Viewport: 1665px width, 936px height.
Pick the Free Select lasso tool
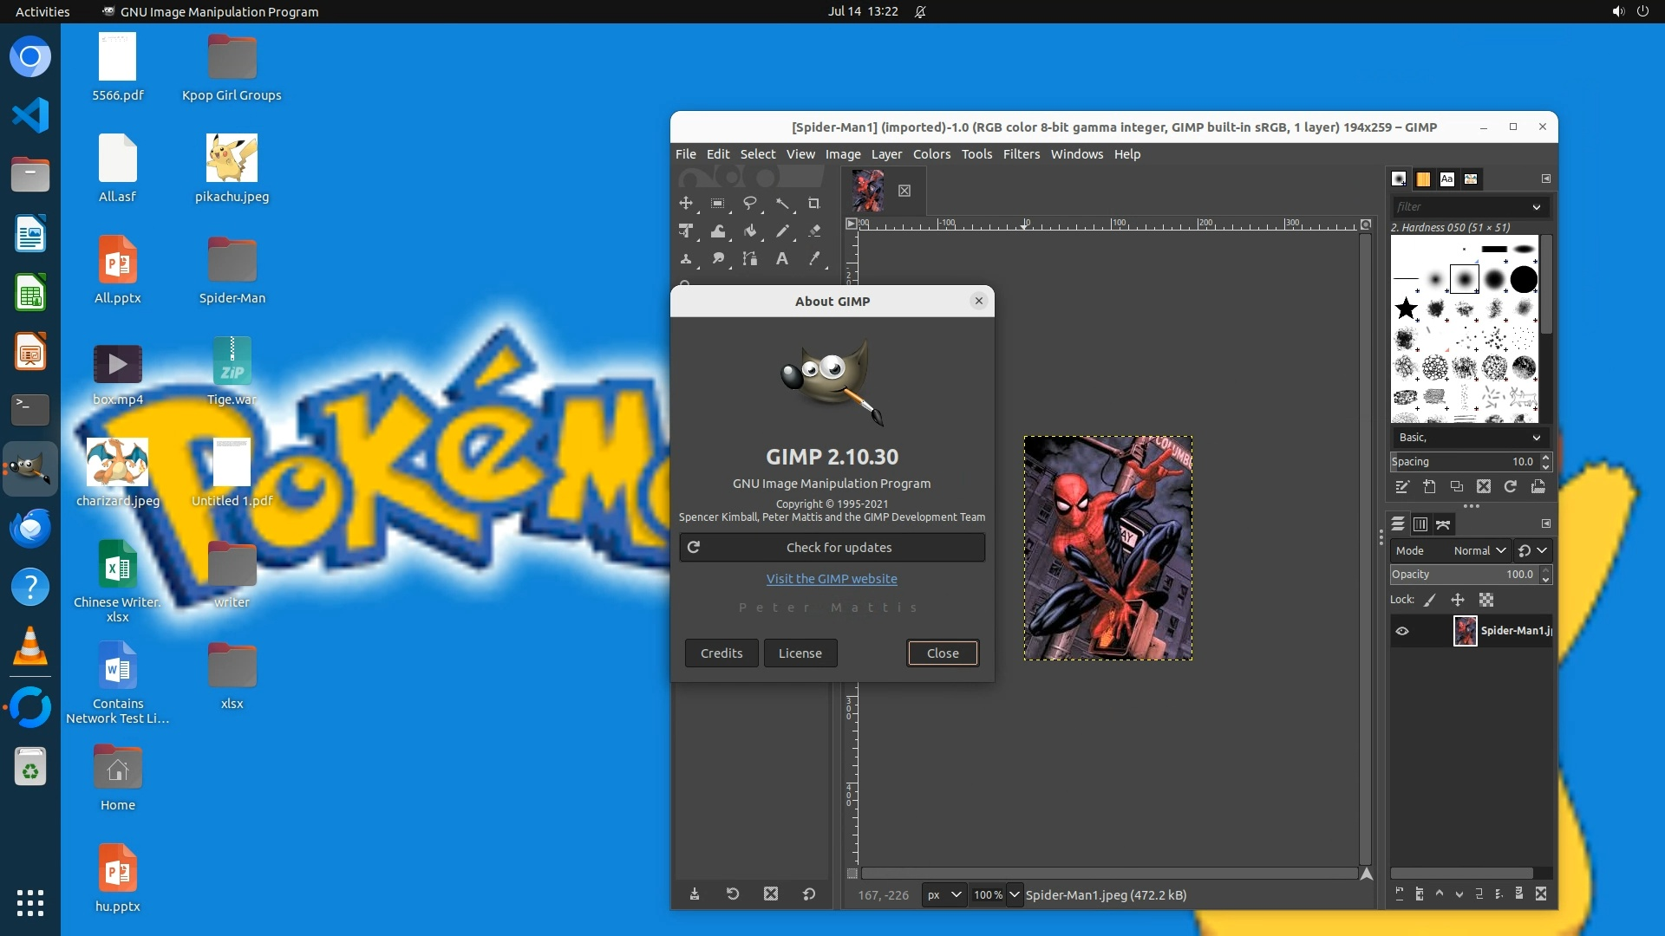(749, 203)
